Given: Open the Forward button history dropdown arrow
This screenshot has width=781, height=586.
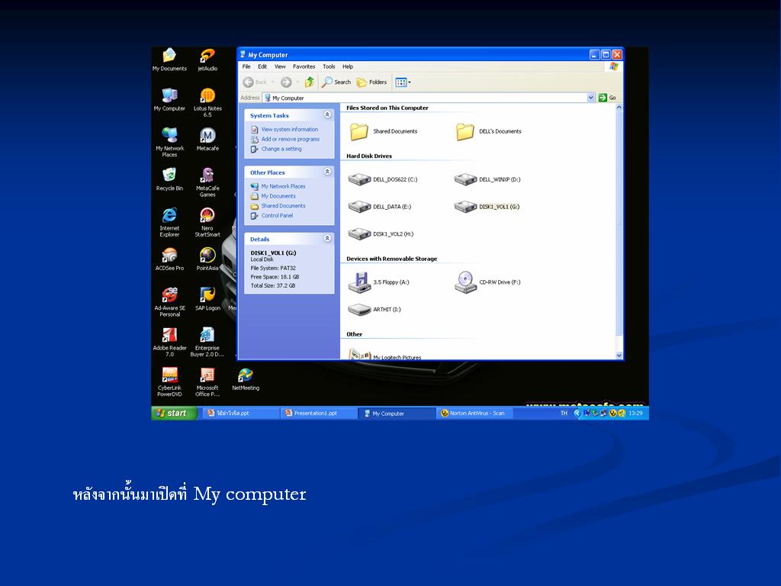Looking at the screenshot, I should pyautogui.click(x=297, y=82).
